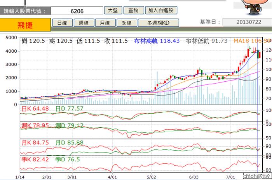Click the 基準日 date field 20130722

click(x=248, y=22)
